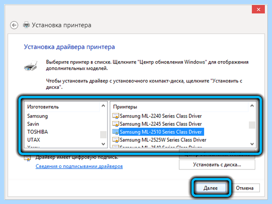272x204 pixels.
Task: Click Установить с диска button
Action: (217, 165)
